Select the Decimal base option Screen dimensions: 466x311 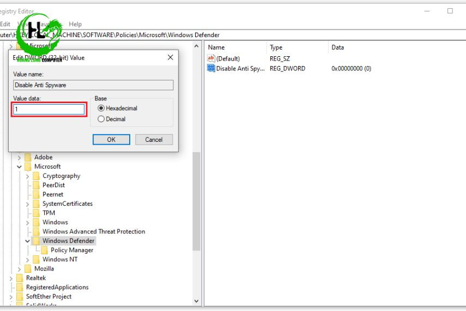(101, 119)
